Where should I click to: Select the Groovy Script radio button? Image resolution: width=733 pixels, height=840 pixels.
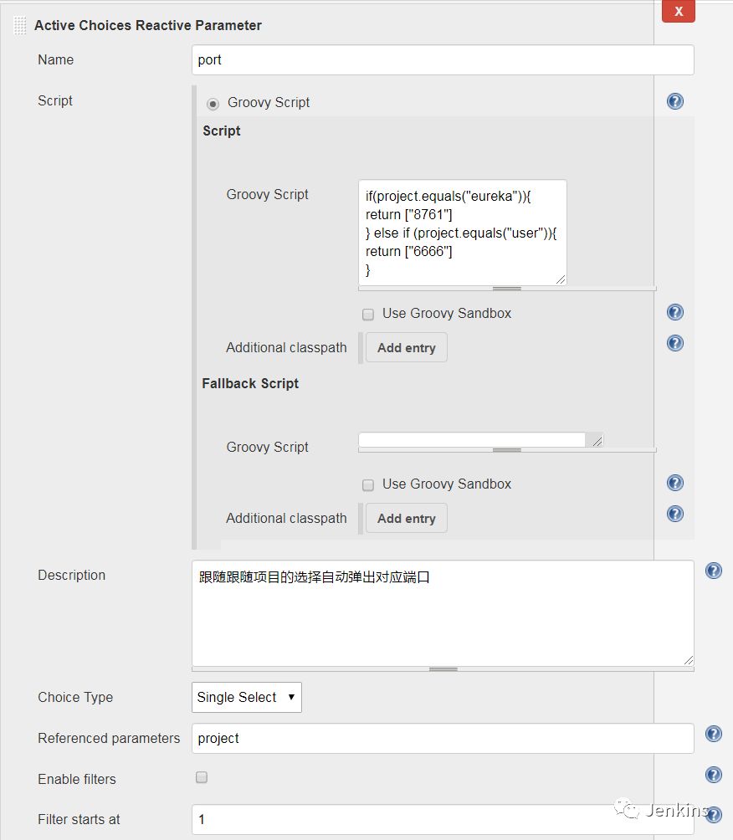pyautogui.click(x=213, y=103)
